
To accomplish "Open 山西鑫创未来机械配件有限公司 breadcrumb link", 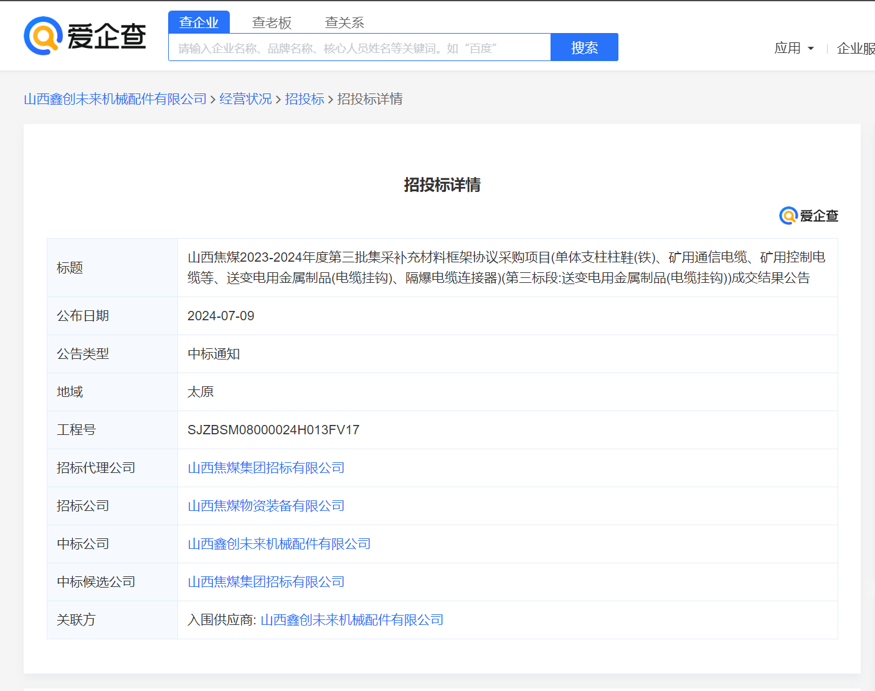I will [115, 99].
